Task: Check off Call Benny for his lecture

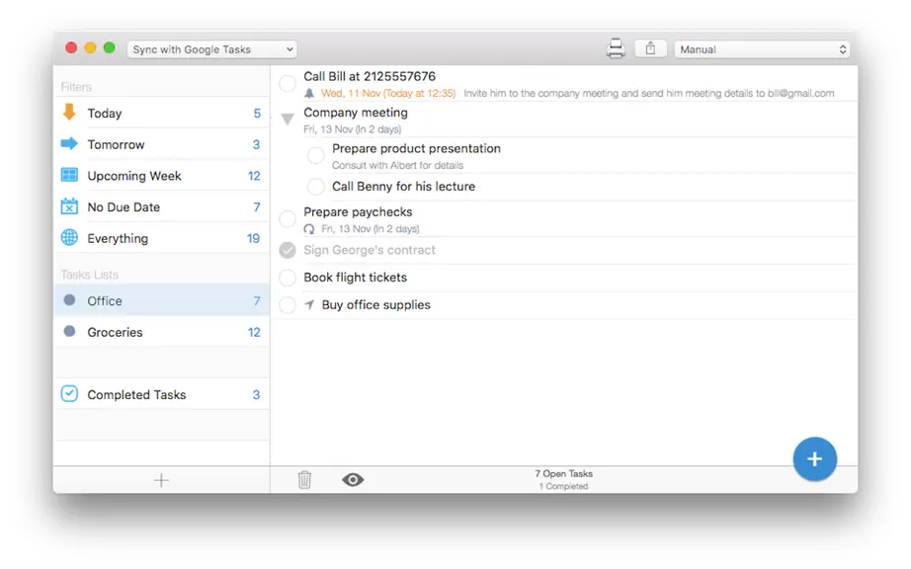Action: [x=315, y=187]
